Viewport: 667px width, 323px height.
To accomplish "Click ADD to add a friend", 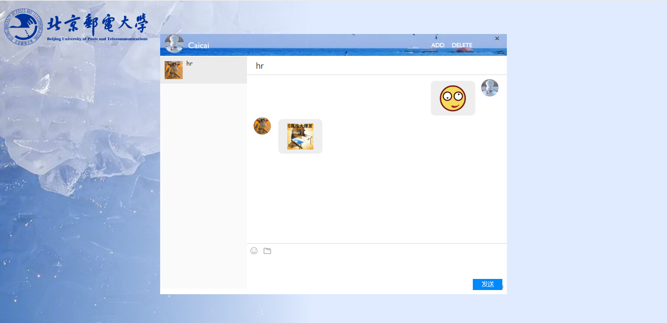I will click(x=438, y=45).
